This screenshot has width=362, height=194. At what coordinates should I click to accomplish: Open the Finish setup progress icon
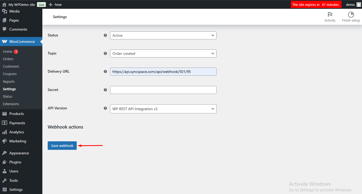pos(351,15)
